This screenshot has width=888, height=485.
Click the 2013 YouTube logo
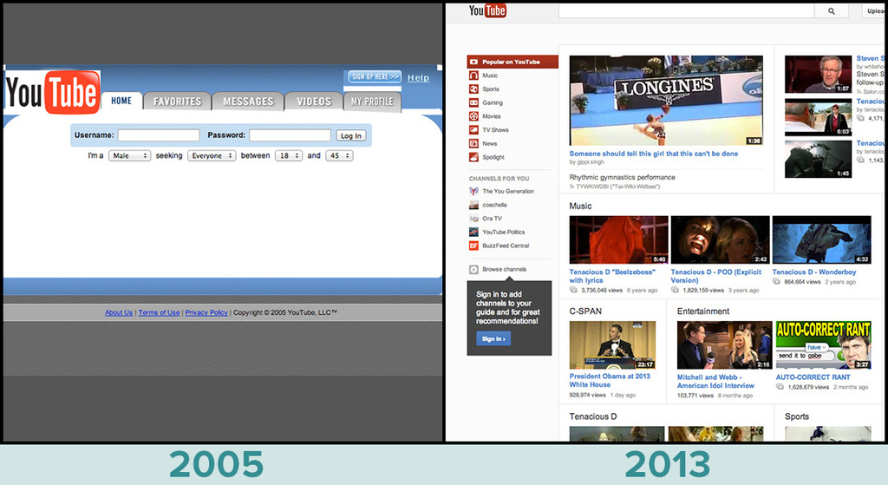[487, 10]
